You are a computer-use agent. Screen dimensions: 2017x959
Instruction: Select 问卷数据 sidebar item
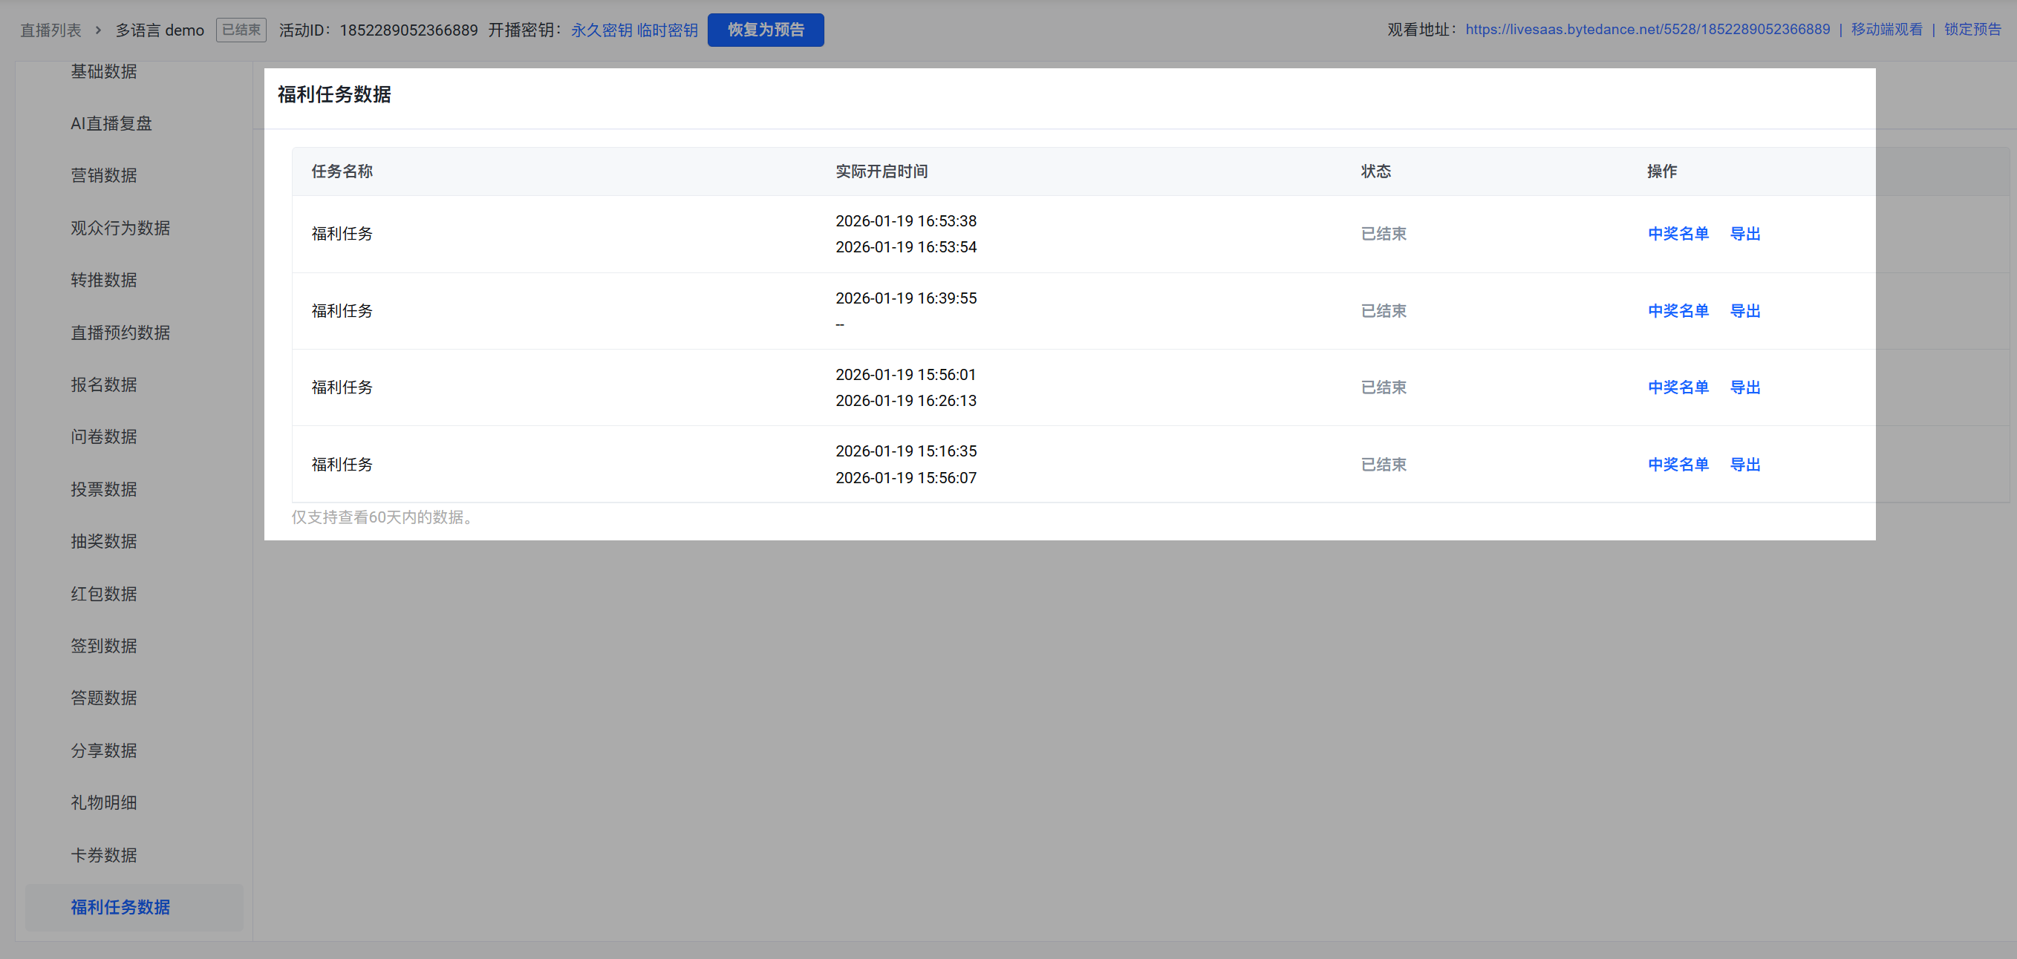(104, 437)
